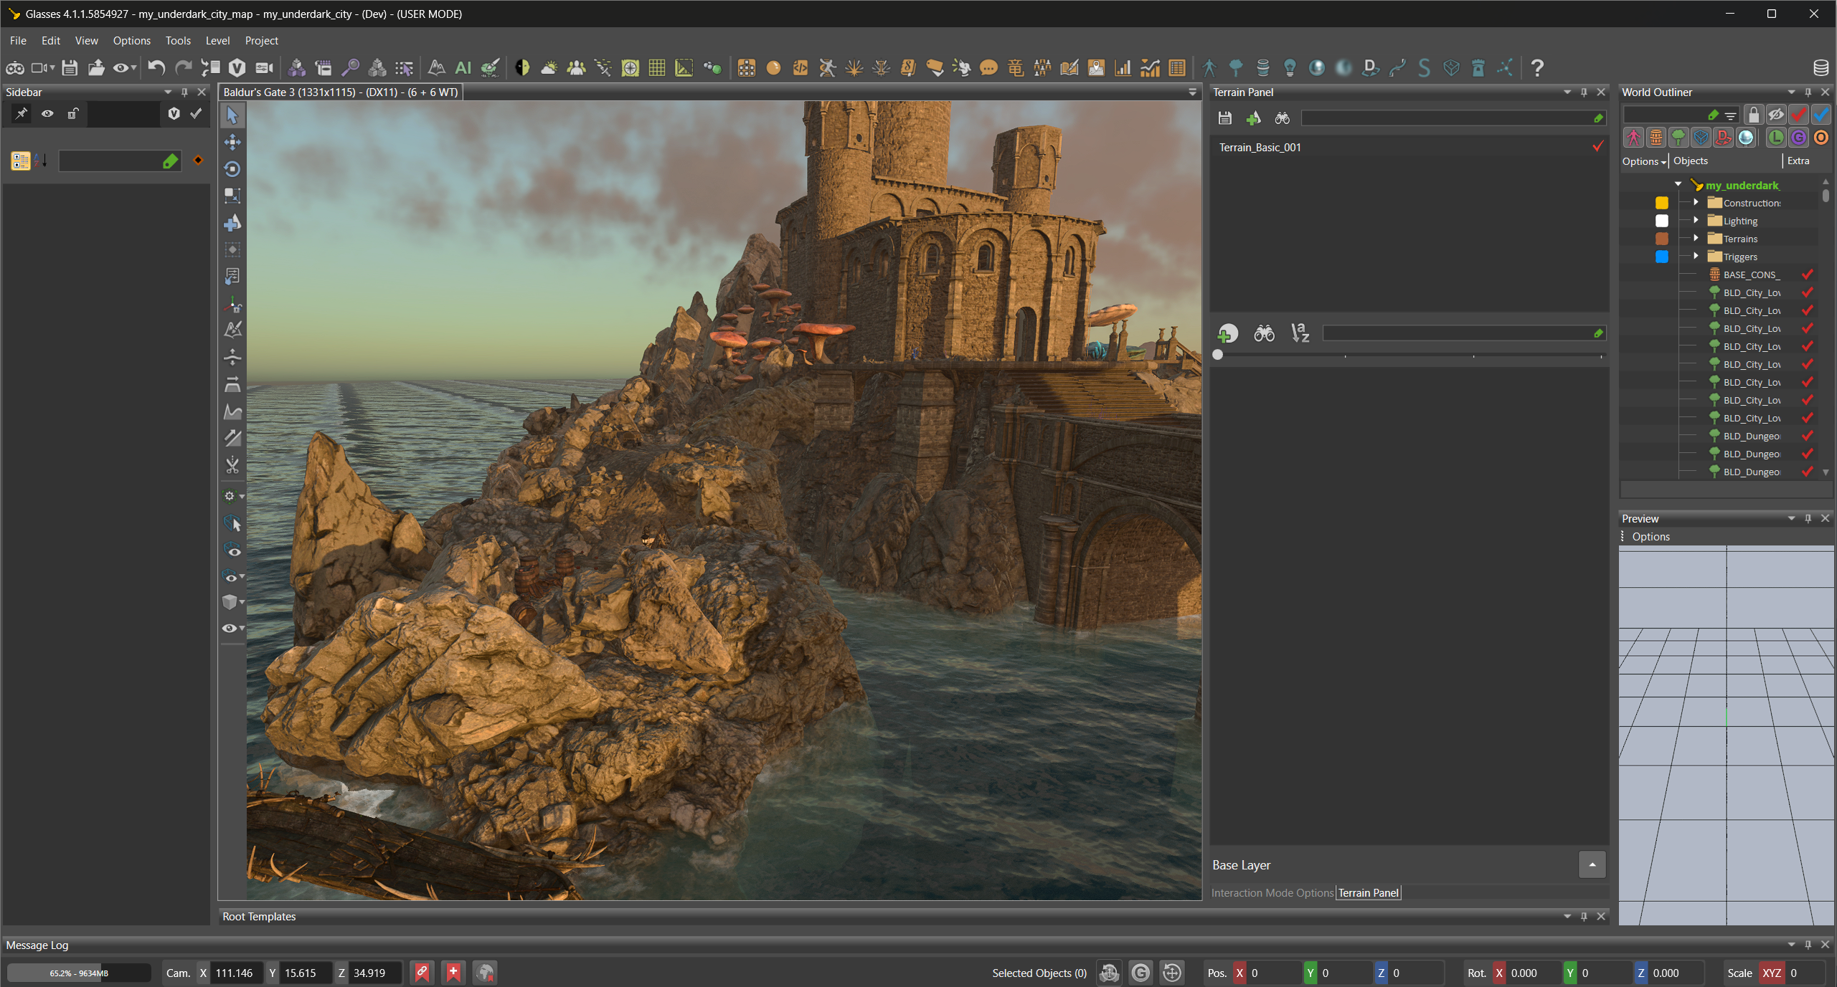The image size is (1837, 987).
Task: Open the Sidebar panel dropdown arrow
Action: pyautogui.click(x=168, y=92)
